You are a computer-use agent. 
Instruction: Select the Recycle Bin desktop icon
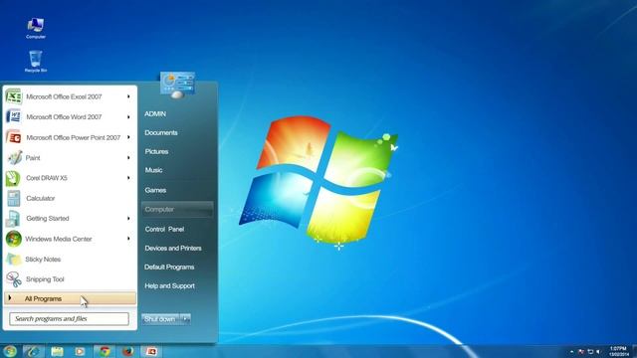coord(36,62)
